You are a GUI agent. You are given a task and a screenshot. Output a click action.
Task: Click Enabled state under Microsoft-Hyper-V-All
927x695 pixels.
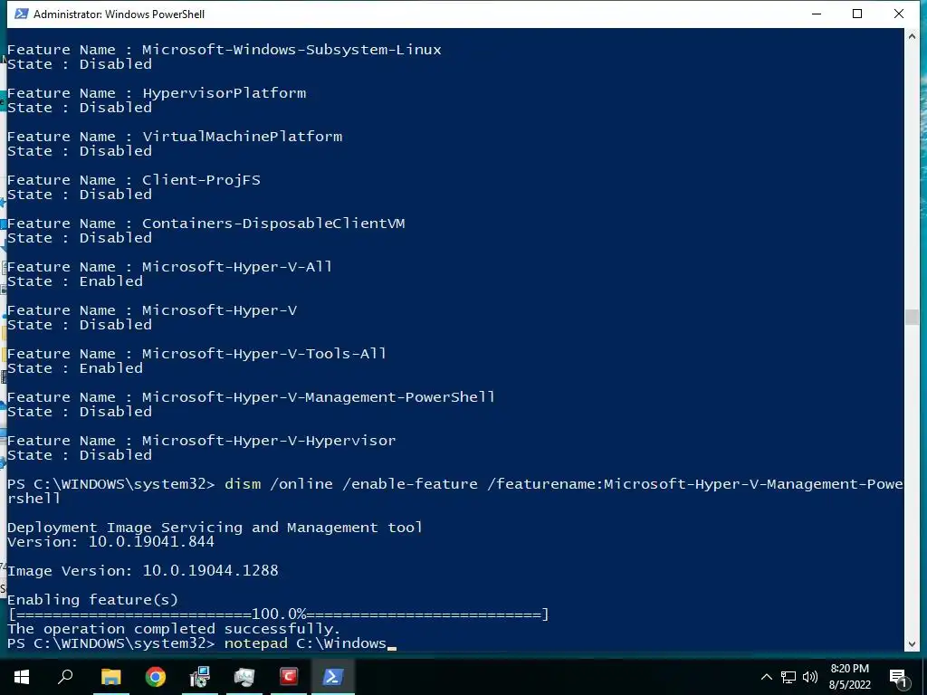[x=111, y=281]
